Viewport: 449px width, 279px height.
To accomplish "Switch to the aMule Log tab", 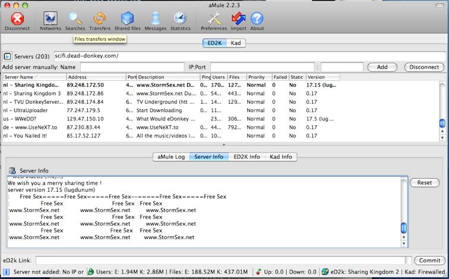I will pyautogui.click(x=171, y=157).
